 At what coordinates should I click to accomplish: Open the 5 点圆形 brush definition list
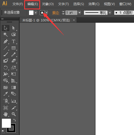pyautogui.click(x=124, y=13)
